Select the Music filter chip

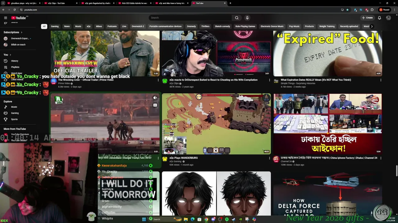(x=78, y=26)
